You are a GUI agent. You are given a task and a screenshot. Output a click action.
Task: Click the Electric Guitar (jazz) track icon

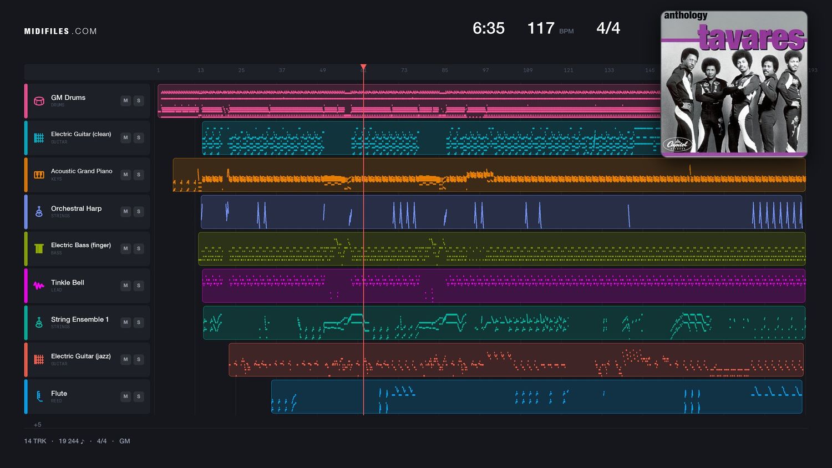click(x=39, y=359)
